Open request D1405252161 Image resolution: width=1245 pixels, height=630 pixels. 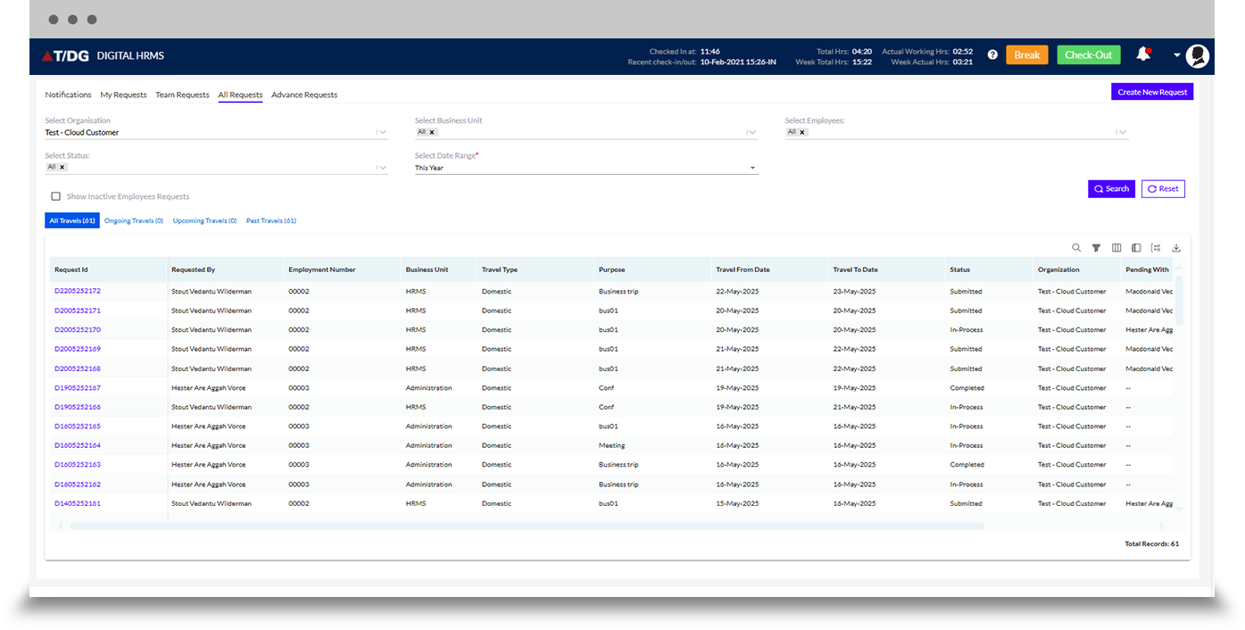[x=78, y=503]
